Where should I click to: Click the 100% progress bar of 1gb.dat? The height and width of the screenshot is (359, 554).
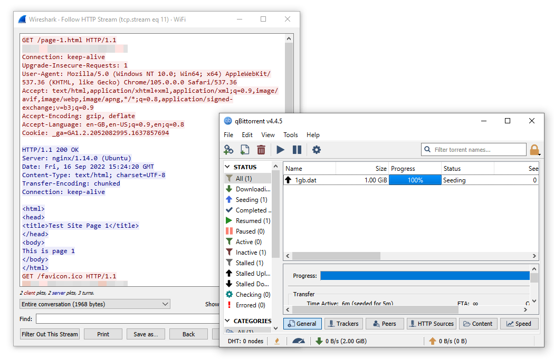click(x=415, y=180)
